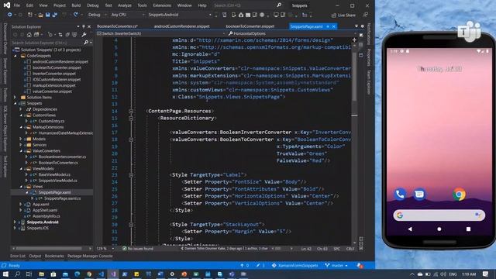Click the Solution Explorer Properties wrench icon
496x279 pixels.
pyautogui.click(x=84, y=34)
